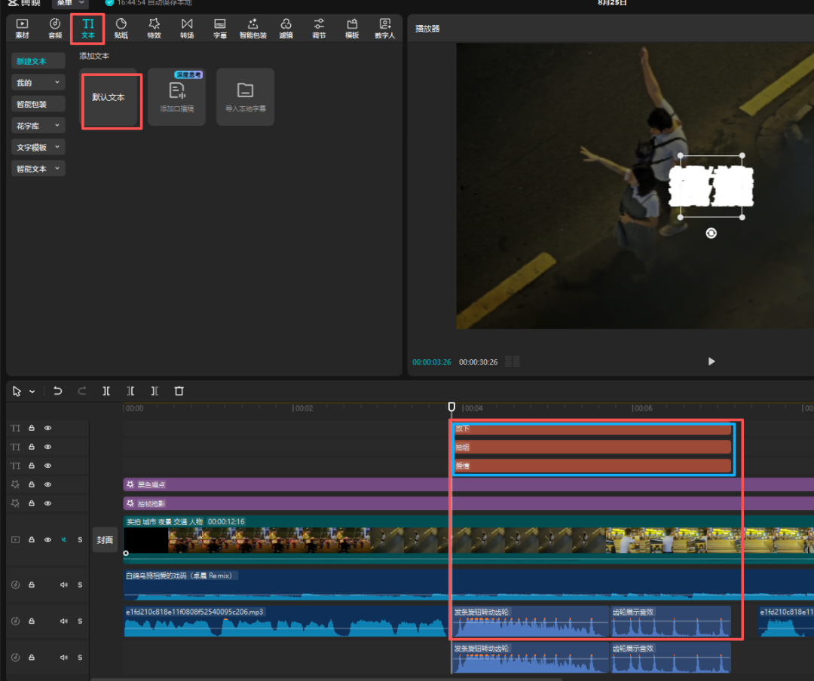This screenshot has width=814, height=681.
Task: Switch to the 字幕 subtitles tab
Action: (219, 29)
